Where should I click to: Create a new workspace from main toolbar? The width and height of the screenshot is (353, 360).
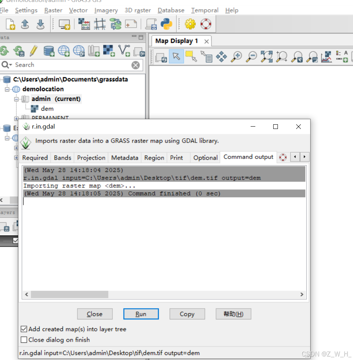pos(11,24)
